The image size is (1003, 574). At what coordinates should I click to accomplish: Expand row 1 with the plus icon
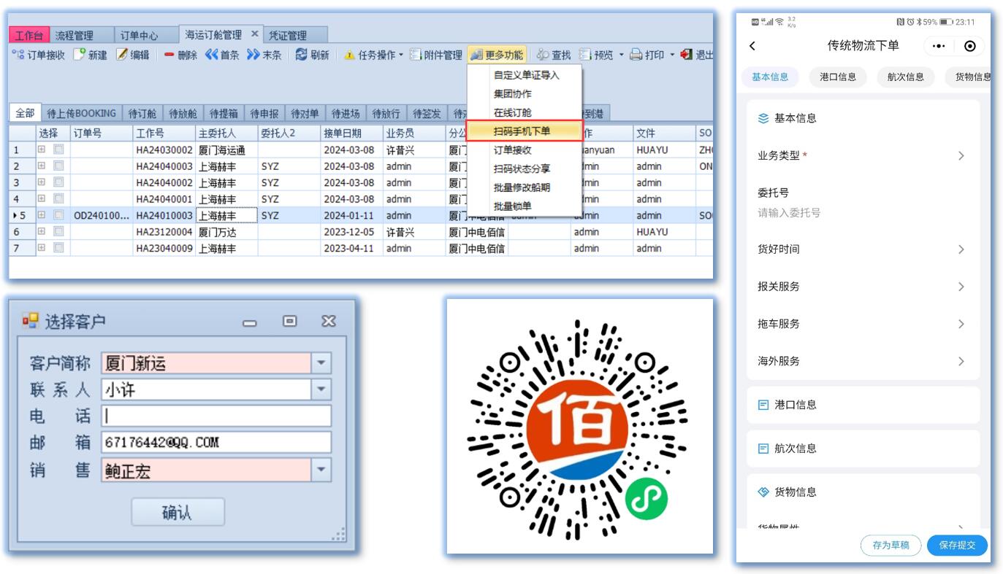(42, 150)
